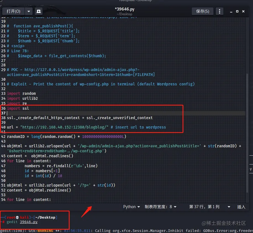The height and width of the screenshot is (233, 253).
Task: Click line 51 urlopen with '/?p='
Action: pyautogui.click(x=61, y=185)
